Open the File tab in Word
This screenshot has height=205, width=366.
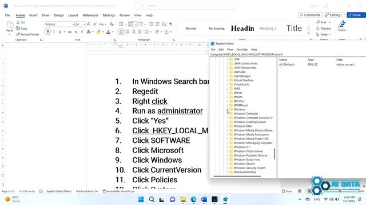click(x=7, y=15)
